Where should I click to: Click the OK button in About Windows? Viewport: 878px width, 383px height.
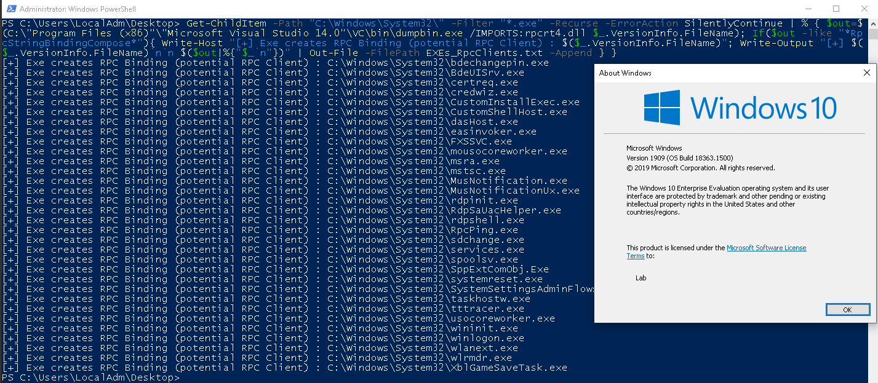847,309
